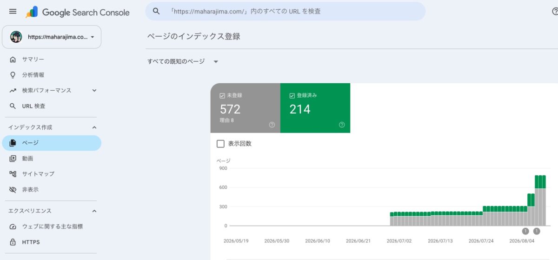Click the HTTPS padlock icon

tap(13, 242)
